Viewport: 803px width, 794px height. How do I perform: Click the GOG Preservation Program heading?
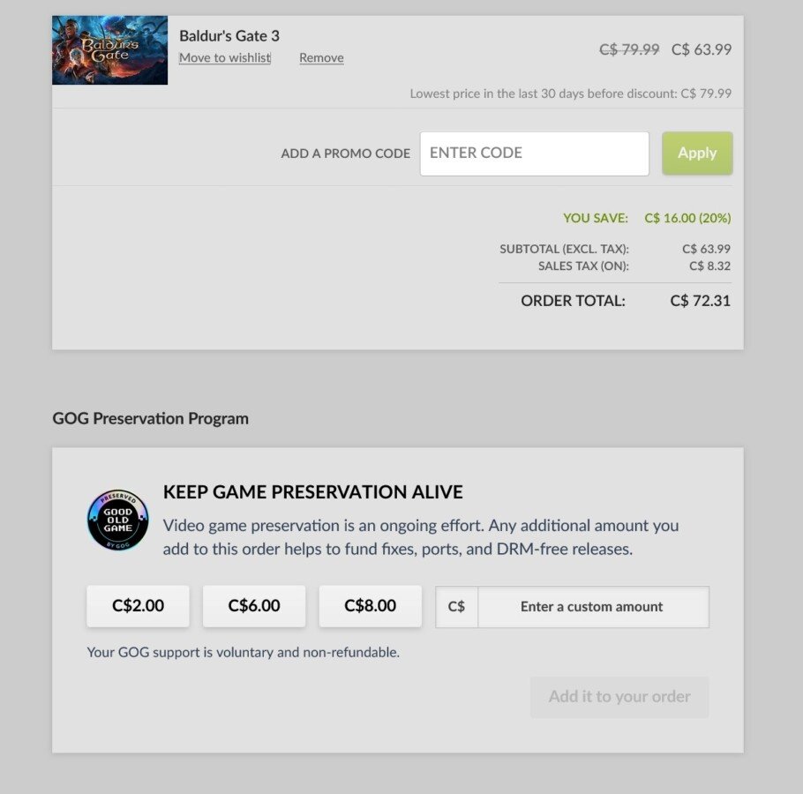tap(151, 419)
